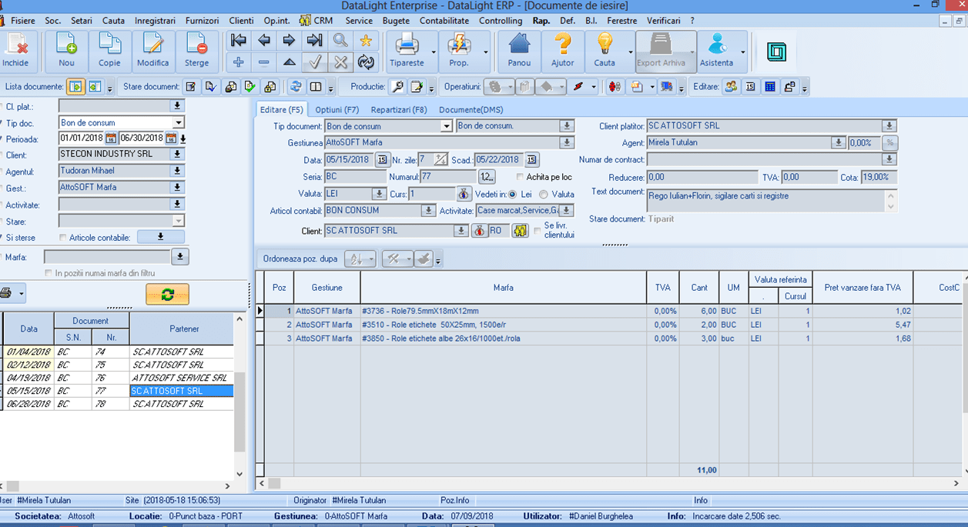The image size is (968, 527).
Task: Go to the first record arrow
Action: 239,41
